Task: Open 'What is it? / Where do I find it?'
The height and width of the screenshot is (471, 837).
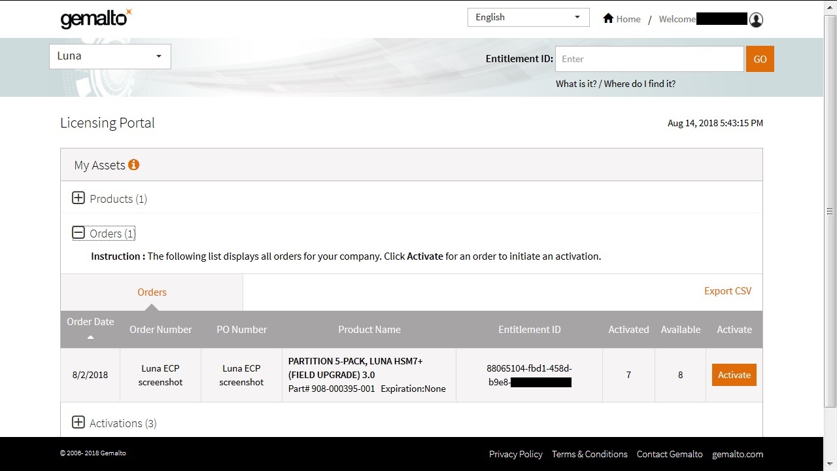Action: [615, 84]
